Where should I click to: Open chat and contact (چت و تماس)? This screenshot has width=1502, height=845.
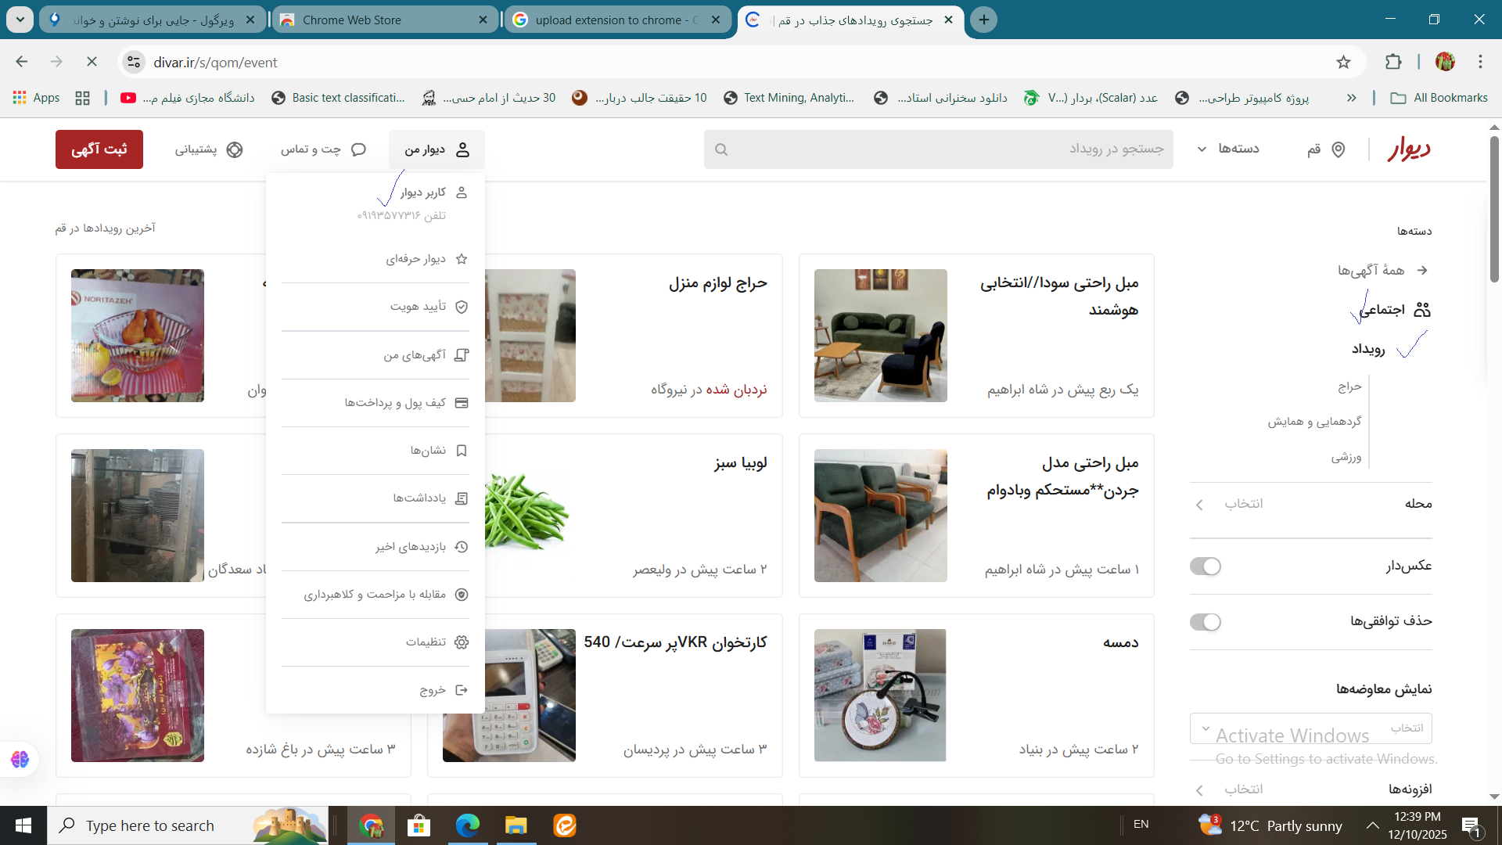(323, 149)
